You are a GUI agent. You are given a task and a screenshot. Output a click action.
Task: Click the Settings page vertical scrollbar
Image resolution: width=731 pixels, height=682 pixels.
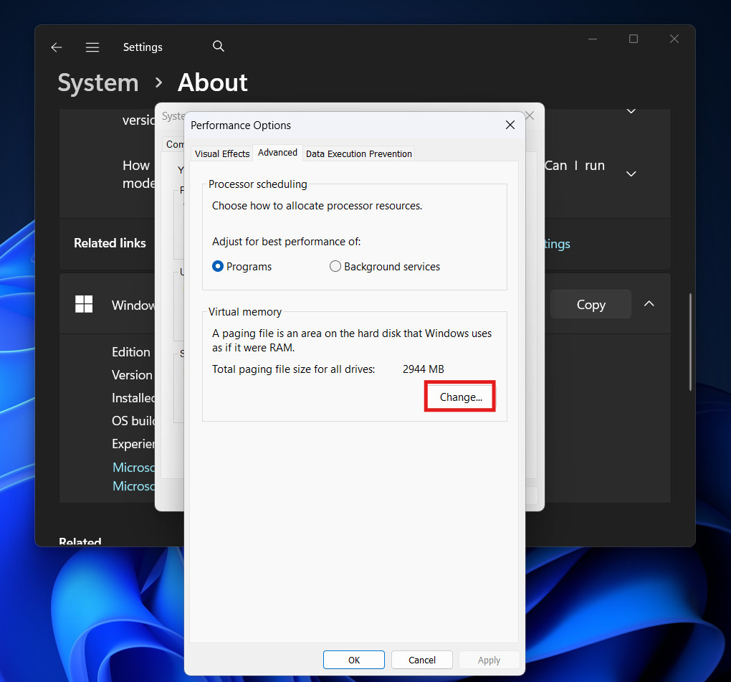690,341
